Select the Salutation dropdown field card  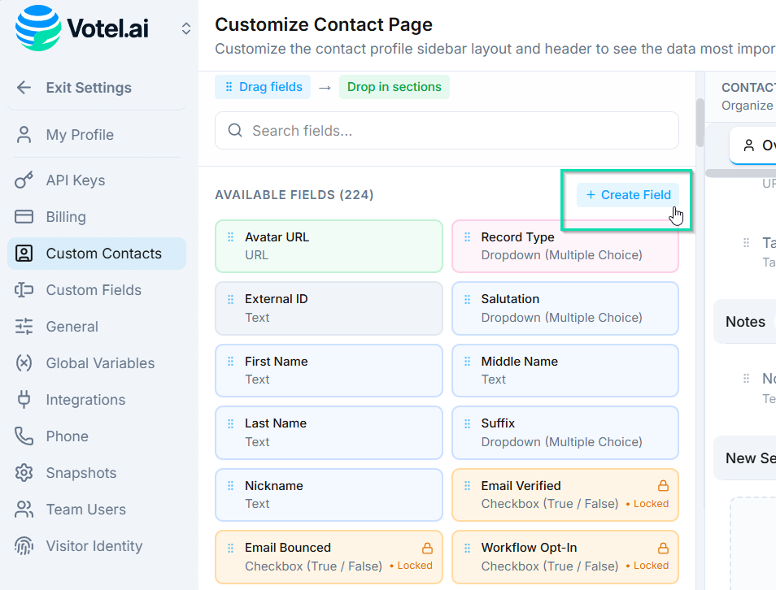[565, 308]
